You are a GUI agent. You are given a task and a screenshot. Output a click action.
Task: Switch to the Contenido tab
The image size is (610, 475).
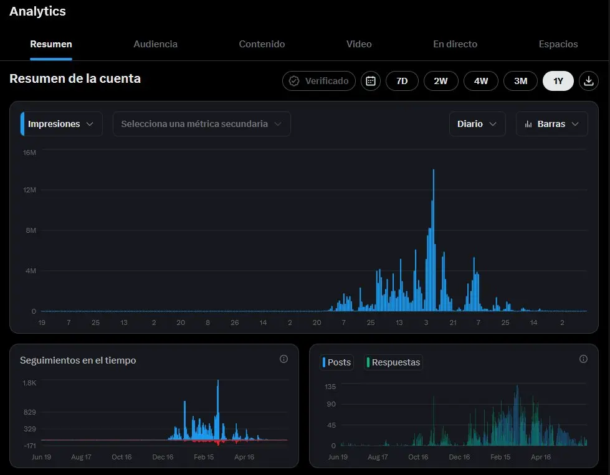[262, 44]
